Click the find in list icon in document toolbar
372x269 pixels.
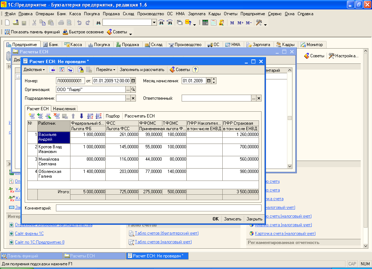[x=52, y=70]
